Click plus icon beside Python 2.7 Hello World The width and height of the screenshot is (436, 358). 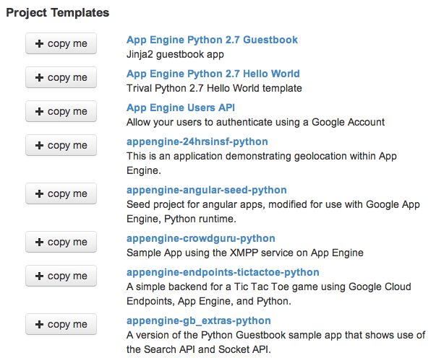(39, 77)
